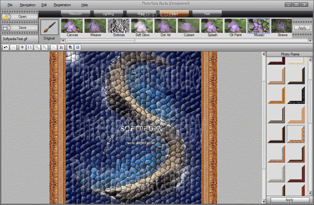Viewport: 314px width, 205px height.
Task: Click the filter strip horizontal scrollbar thumb
Action: (x=100, y=40)
